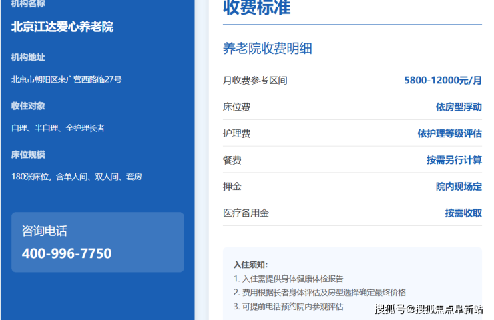Click the text 180张床位，含单人间、双人间、套房
494x320 pixels.
pos(77,177)
